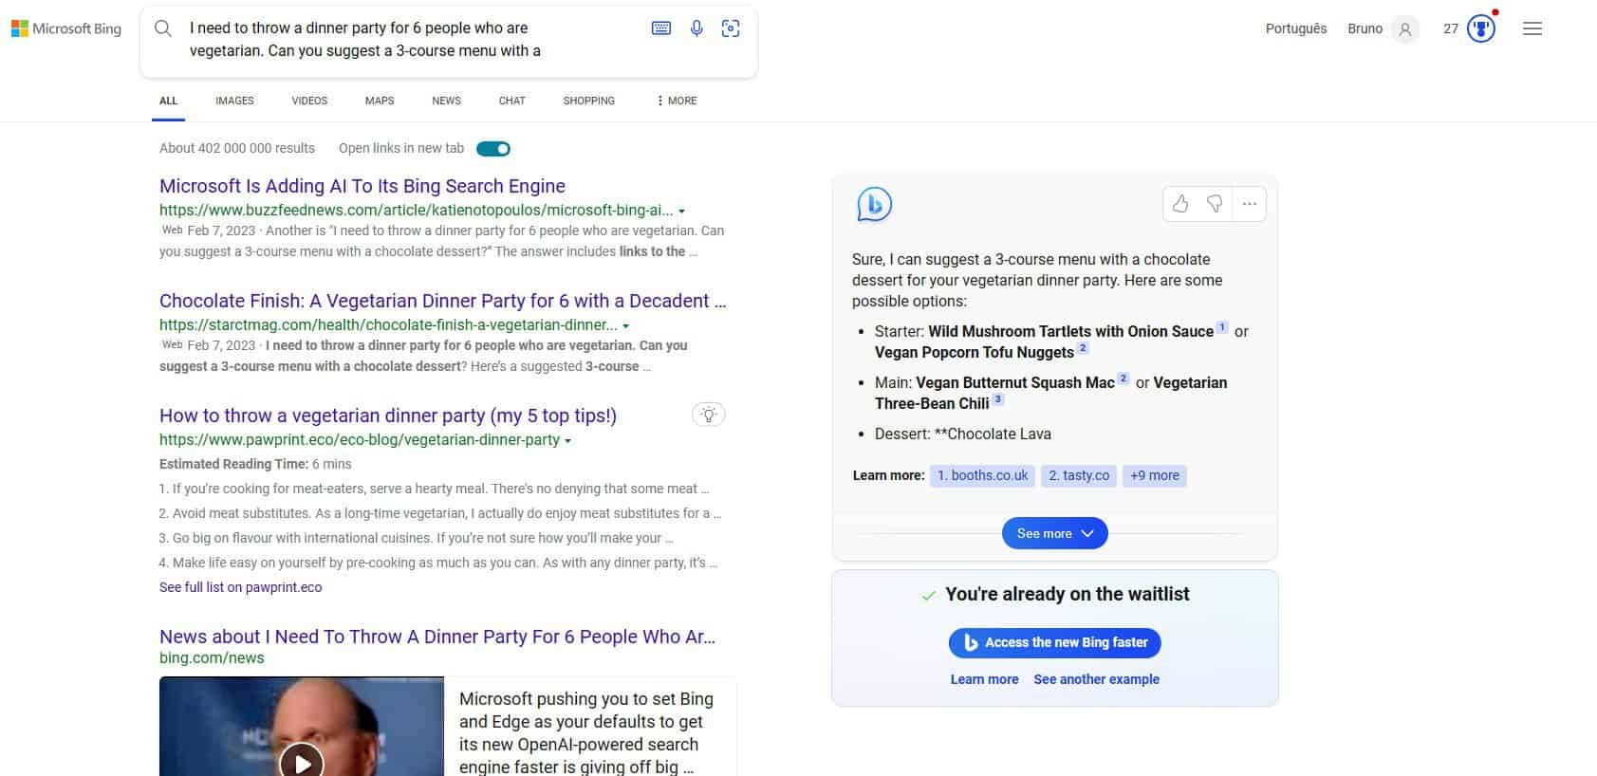This screenshot has height=776, width=1597.
Task: Expand pawprint.eco URL dropdown arrow
Action: coord(567,441)
